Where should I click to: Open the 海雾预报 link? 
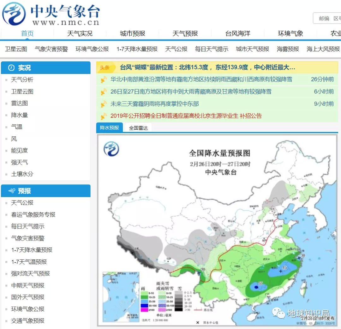[288, 49]
